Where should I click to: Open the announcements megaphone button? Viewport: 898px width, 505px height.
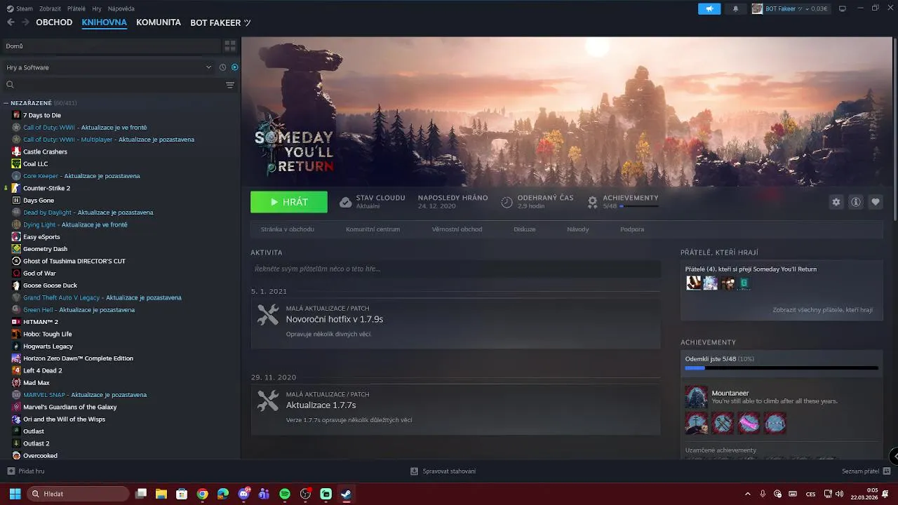pyautogui.click(x=709, y=8)
